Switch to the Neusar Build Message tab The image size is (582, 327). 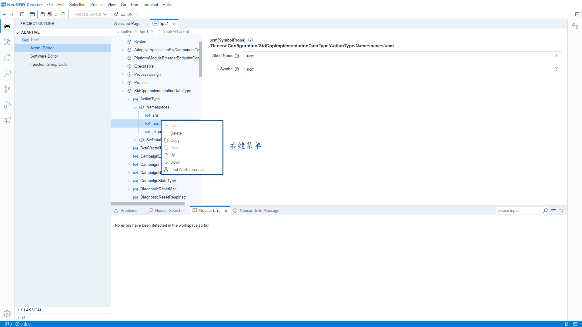[259, 211]
